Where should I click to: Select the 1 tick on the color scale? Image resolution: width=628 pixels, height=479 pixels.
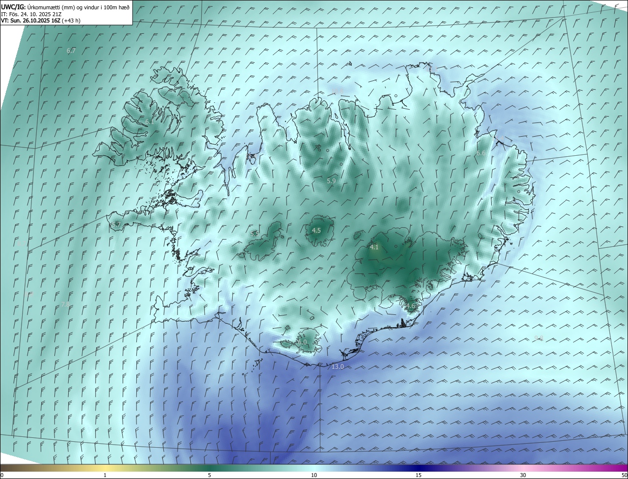(105, 475)
